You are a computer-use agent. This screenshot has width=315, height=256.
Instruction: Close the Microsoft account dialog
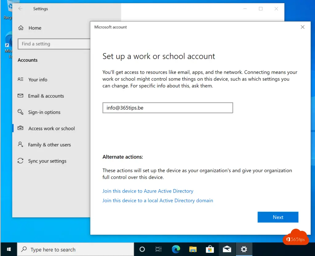click(302, 27)
